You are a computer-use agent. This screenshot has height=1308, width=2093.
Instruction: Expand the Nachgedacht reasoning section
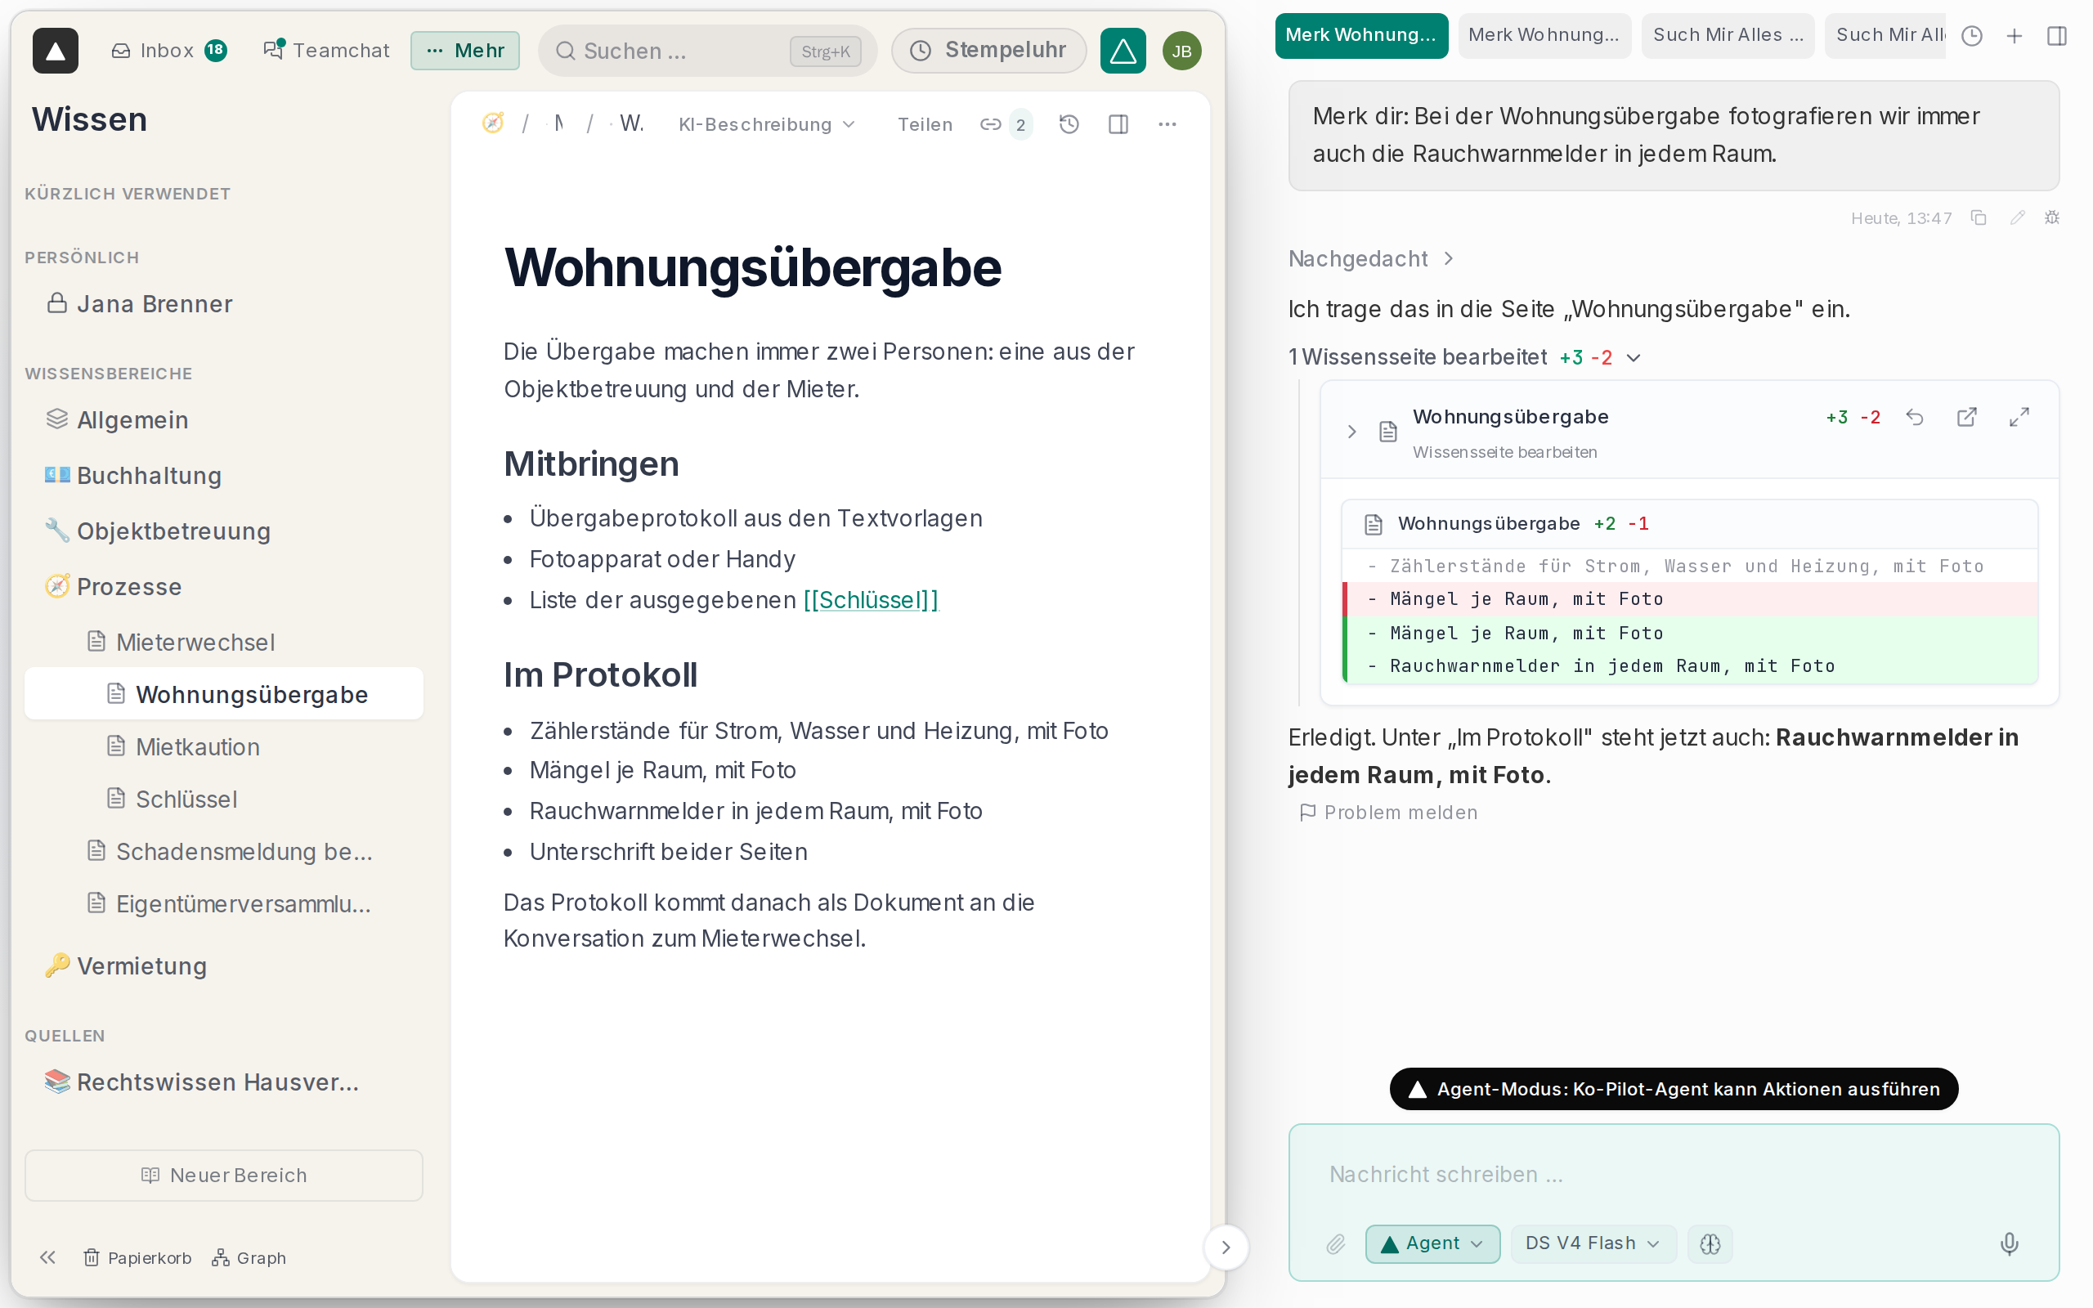pyautogui.click(x=1371, y=258)
